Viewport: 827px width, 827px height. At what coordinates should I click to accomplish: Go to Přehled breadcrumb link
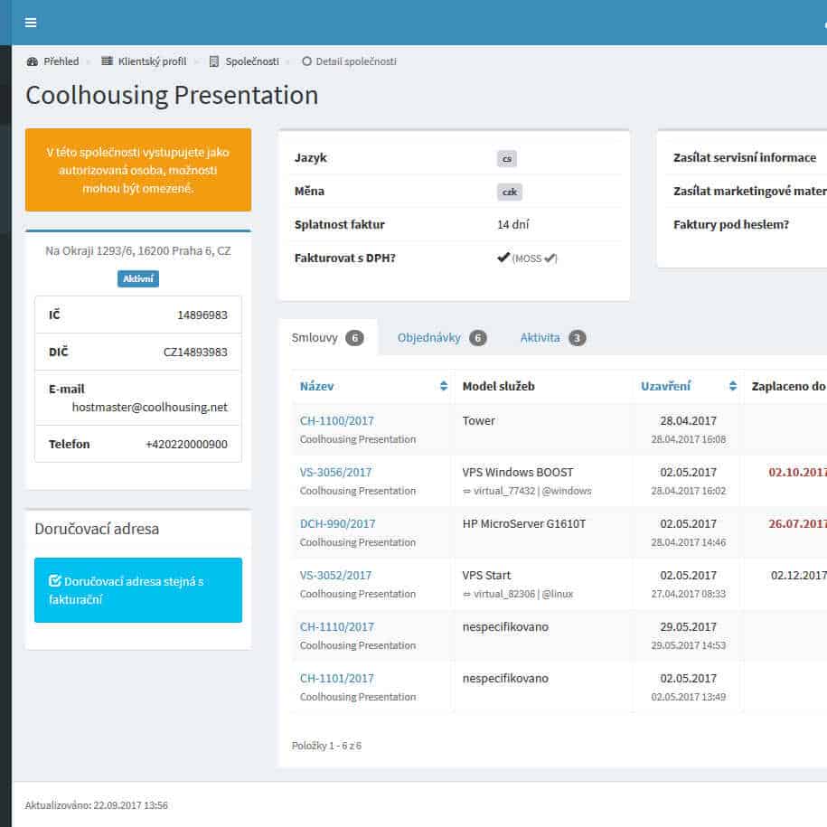pyautogui.click(x=61, y=61)
